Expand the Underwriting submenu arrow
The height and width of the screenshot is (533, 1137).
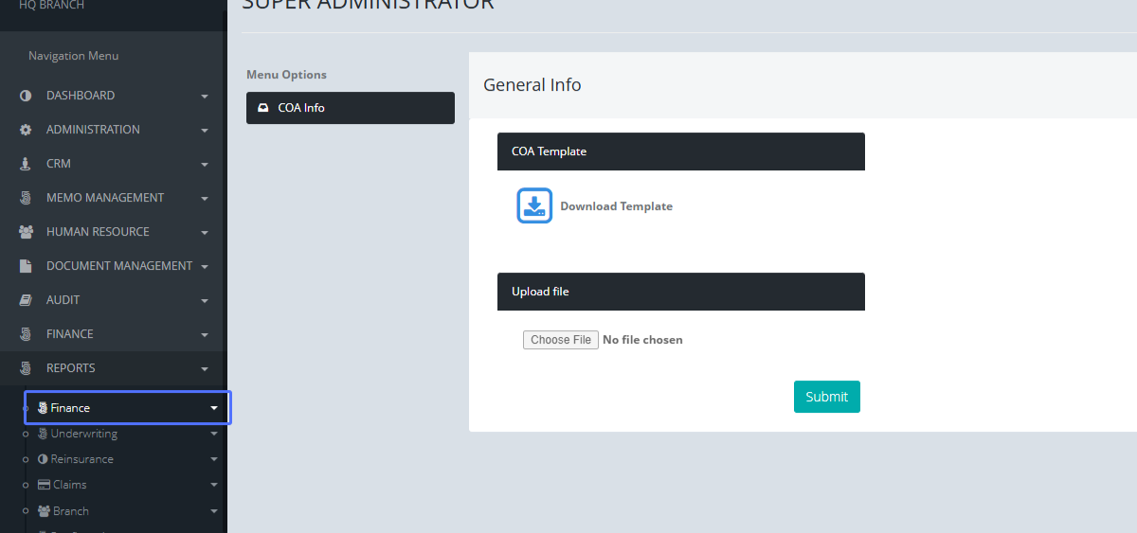point(214,434)
